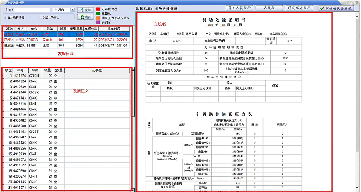Click the red 已审核发送 legend square
The image size is (361, 192).
[x=98, y=9]
